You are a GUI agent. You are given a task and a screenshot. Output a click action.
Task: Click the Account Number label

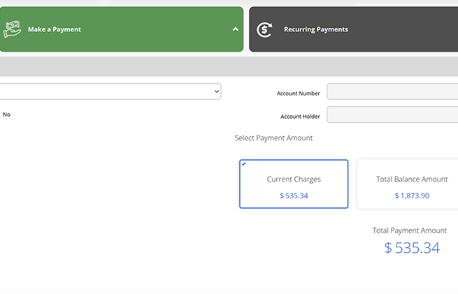(x=299, y=93)
